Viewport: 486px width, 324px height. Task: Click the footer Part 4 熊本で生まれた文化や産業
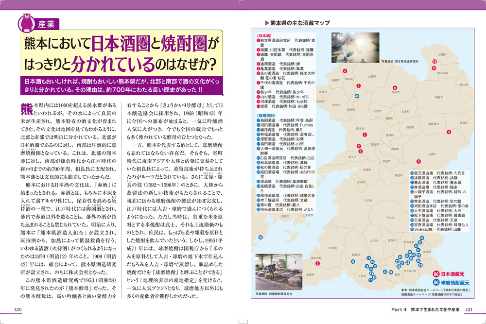tap(425, 309)
